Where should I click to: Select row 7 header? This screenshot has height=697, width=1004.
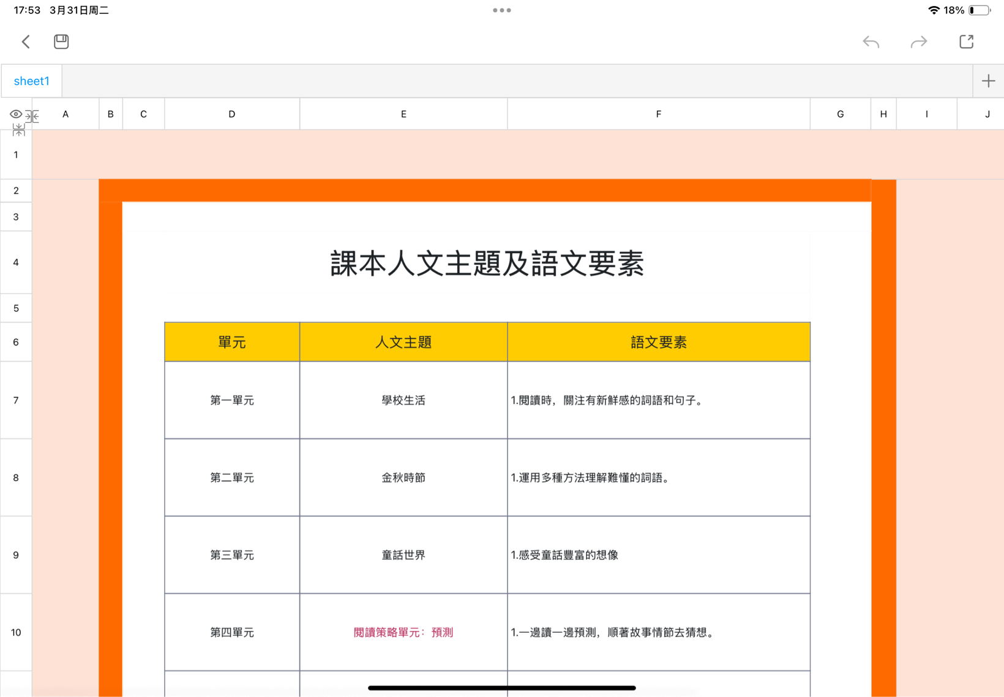[16, 400]
